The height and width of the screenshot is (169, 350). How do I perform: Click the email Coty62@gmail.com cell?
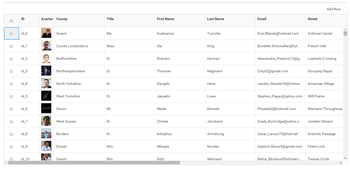(x=273, y=71)
